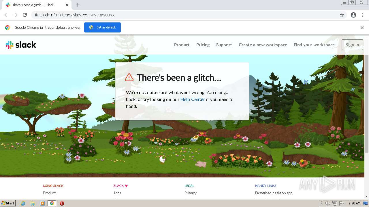369x207 pixels.
Task: Click the red Opera icon in taskbar
Action: [62, 203]
